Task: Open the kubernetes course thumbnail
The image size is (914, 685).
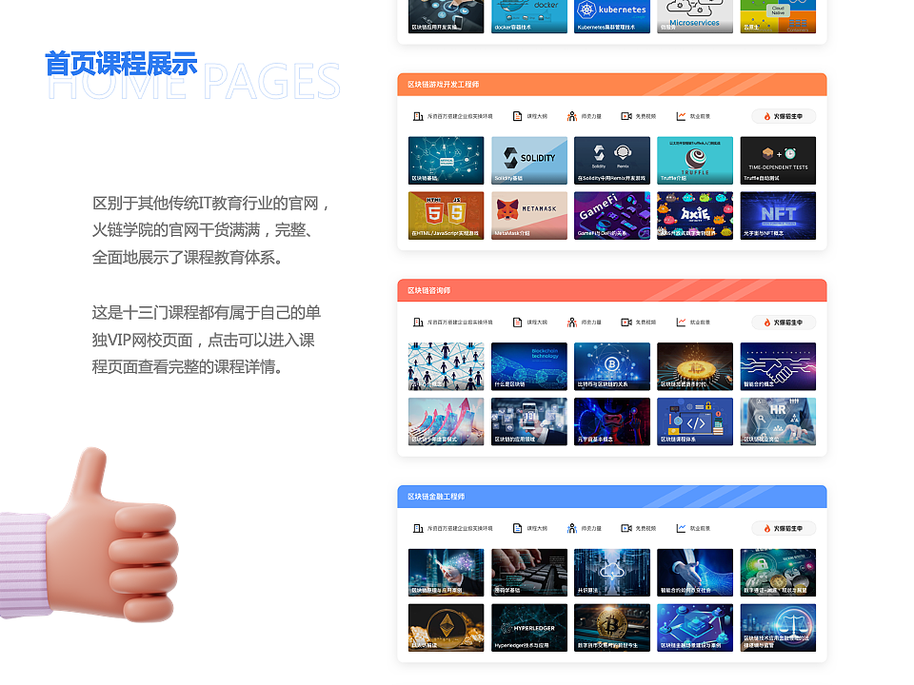Action: click(x=612, y=16)
